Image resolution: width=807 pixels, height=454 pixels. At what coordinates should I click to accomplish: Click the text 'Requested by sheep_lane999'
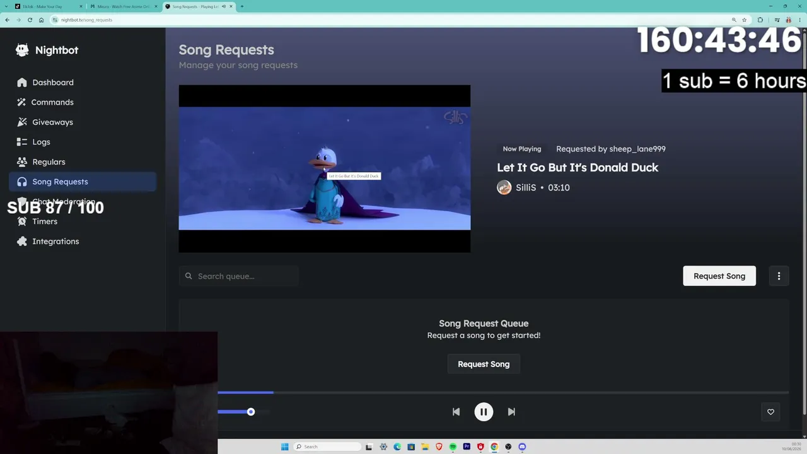(611, 149)
